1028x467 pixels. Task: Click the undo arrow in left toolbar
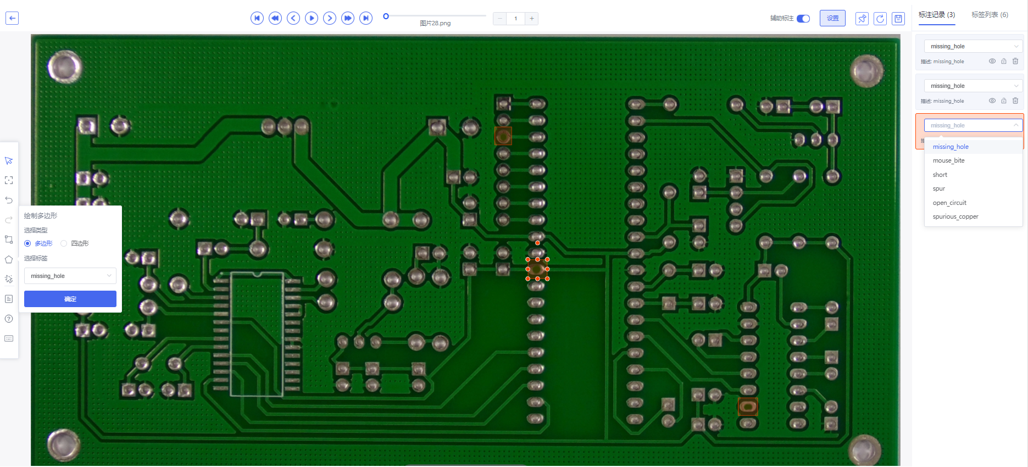pos(9,201)
